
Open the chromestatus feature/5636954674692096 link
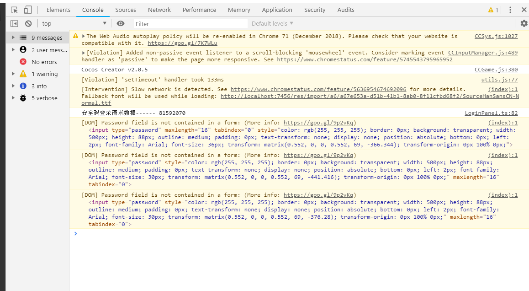click(x=318, y=89)
